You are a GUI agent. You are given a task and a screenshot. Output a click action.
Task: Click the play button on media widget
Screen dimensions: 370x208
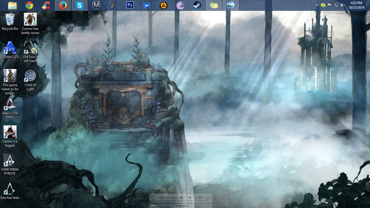162,197
